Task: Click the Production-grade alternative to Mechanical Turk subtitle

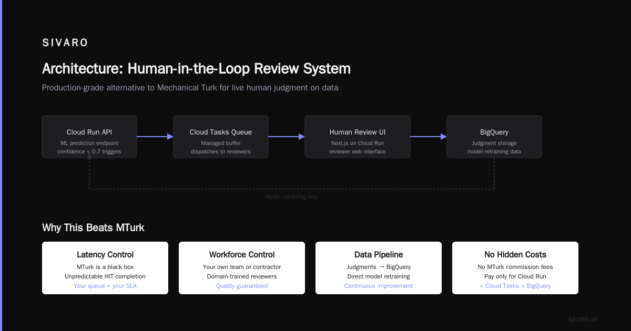Action: pos(190,88)
